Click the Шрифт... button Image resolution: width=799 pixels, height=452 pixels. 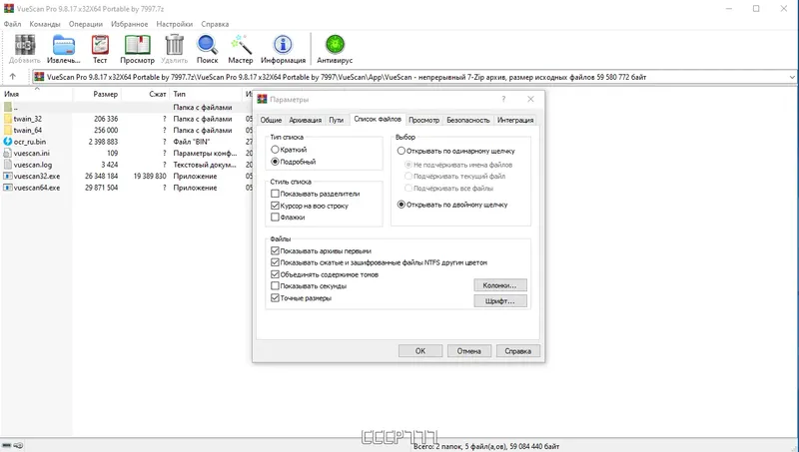pos(500,301)
